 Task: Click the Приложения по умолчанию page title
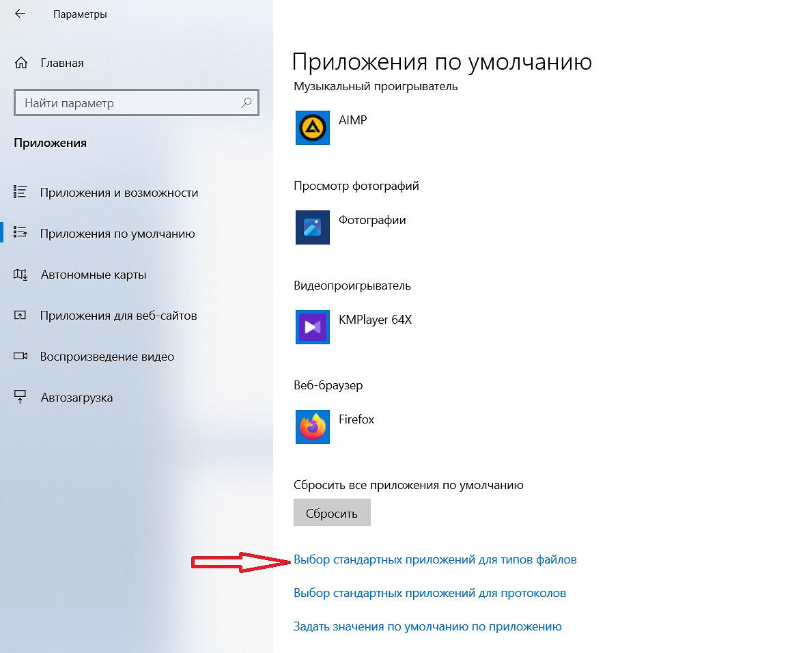point(442,62)
